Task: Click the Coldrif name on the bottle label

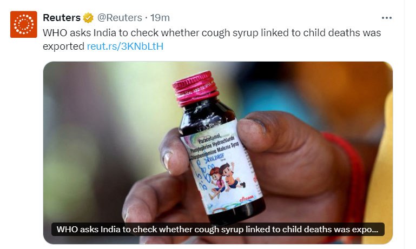Action: tap(216, 158)
